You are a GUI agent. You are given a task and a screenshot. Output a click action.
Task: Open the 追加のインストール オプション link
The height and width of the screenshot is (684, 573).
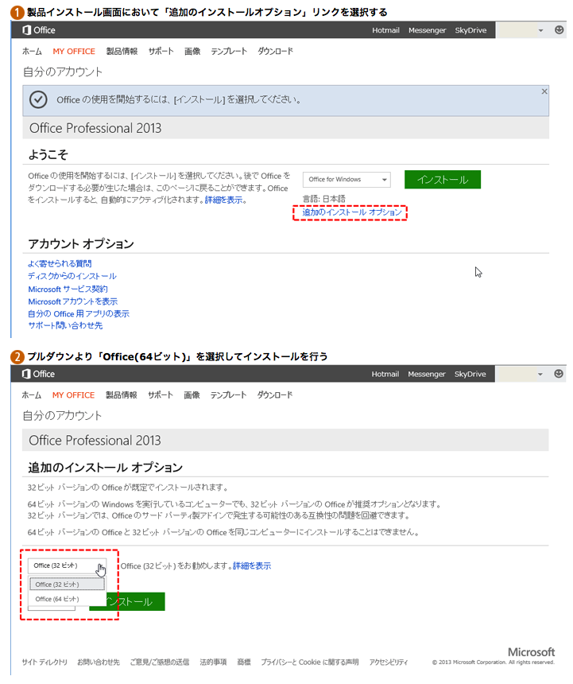(352, 212)
